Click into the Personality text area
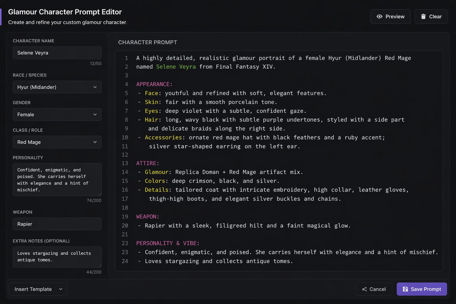Image resolution: width=456 pixels, height=304 pixels. [x=57, y=180]
